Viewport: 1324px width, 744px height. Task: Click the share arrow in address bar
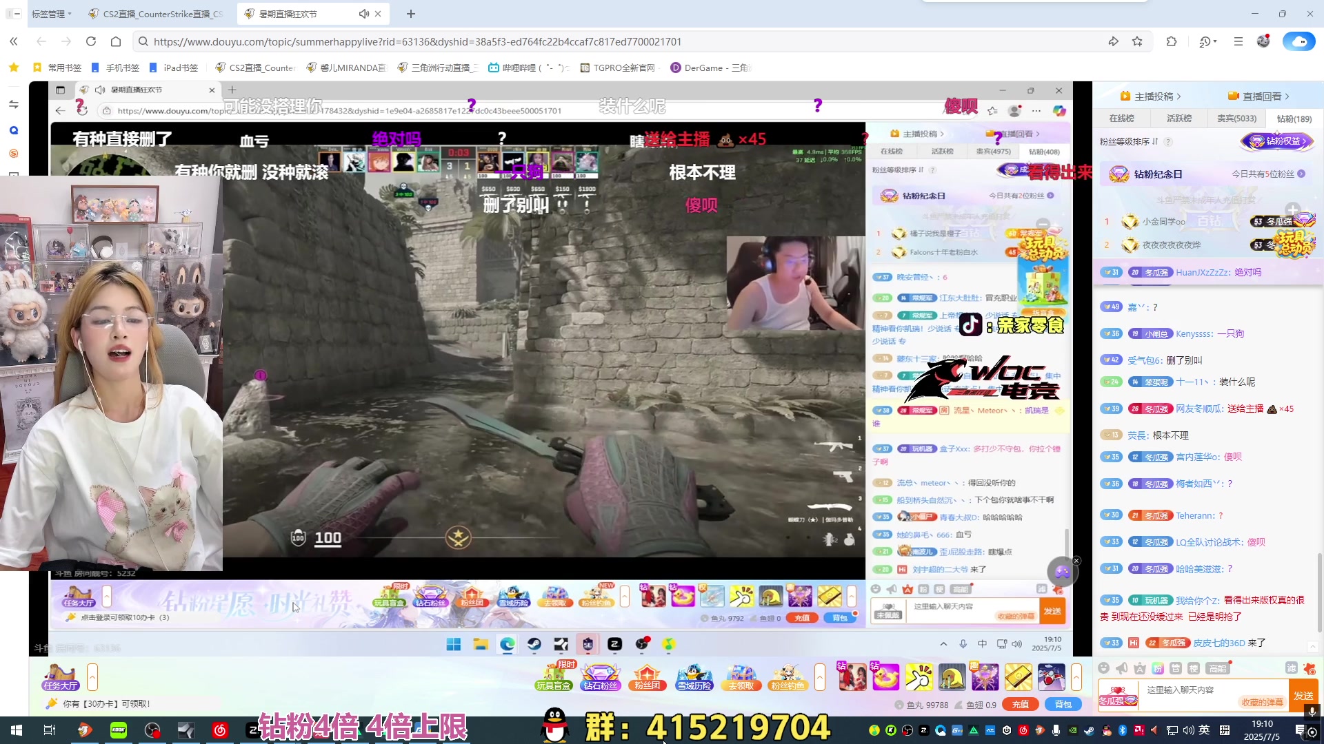[x=1114, y=41]
